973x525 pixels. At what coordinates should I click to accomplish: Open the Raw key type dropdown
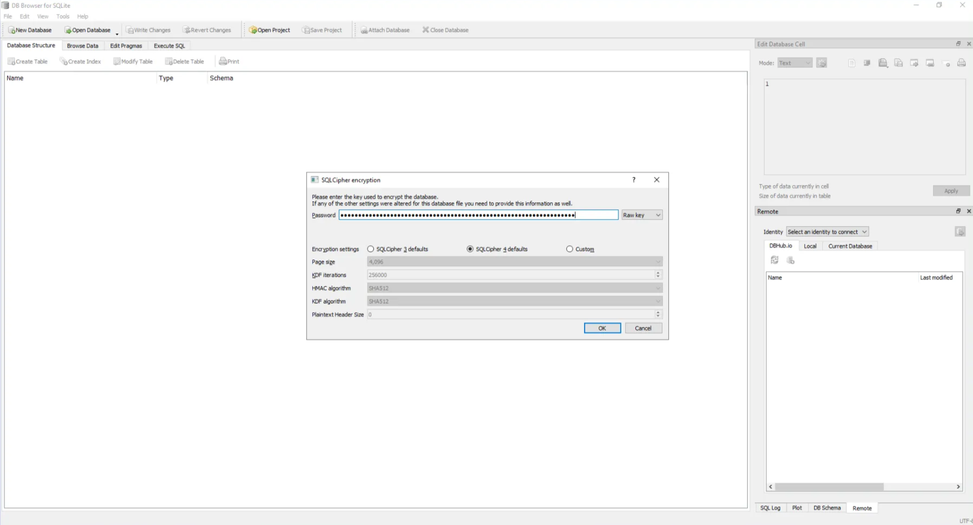[642, 215]
